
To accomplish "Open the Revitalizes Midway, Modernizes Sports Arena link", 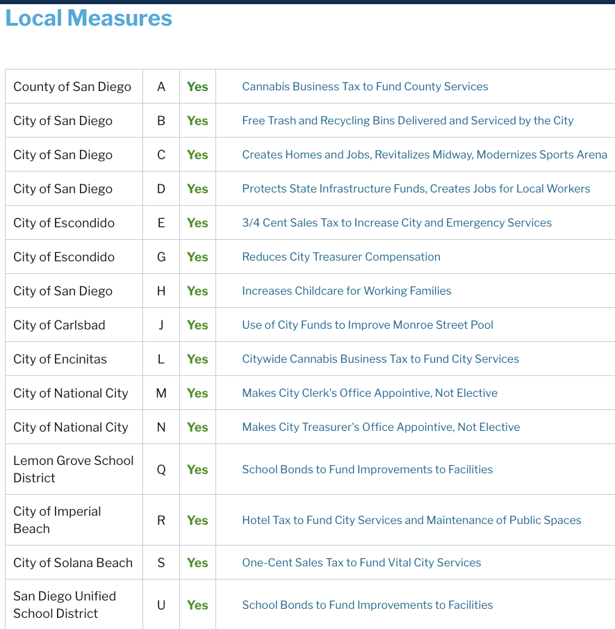I will pyautogui.click(x=424, y=155).
